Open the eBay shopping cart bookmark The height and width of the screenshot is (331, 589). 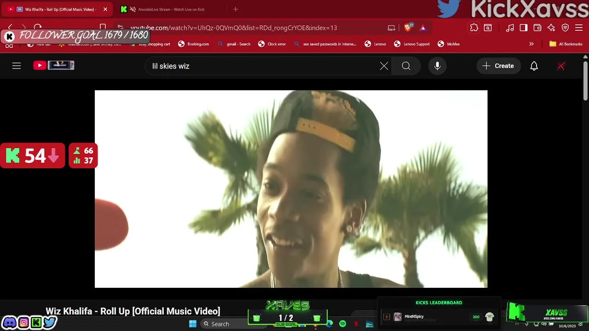pos(150,44)
